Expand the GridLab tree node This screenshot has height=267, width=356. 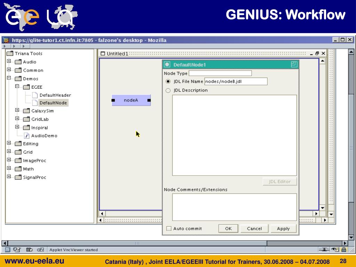tap(17, 118)
